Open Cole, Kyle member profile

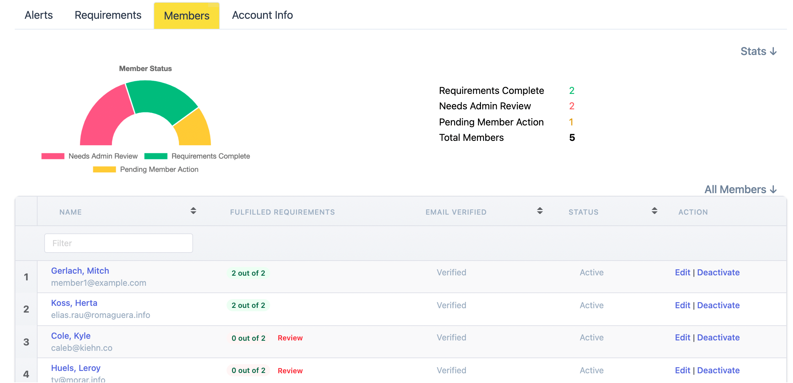tap(71, 336)
